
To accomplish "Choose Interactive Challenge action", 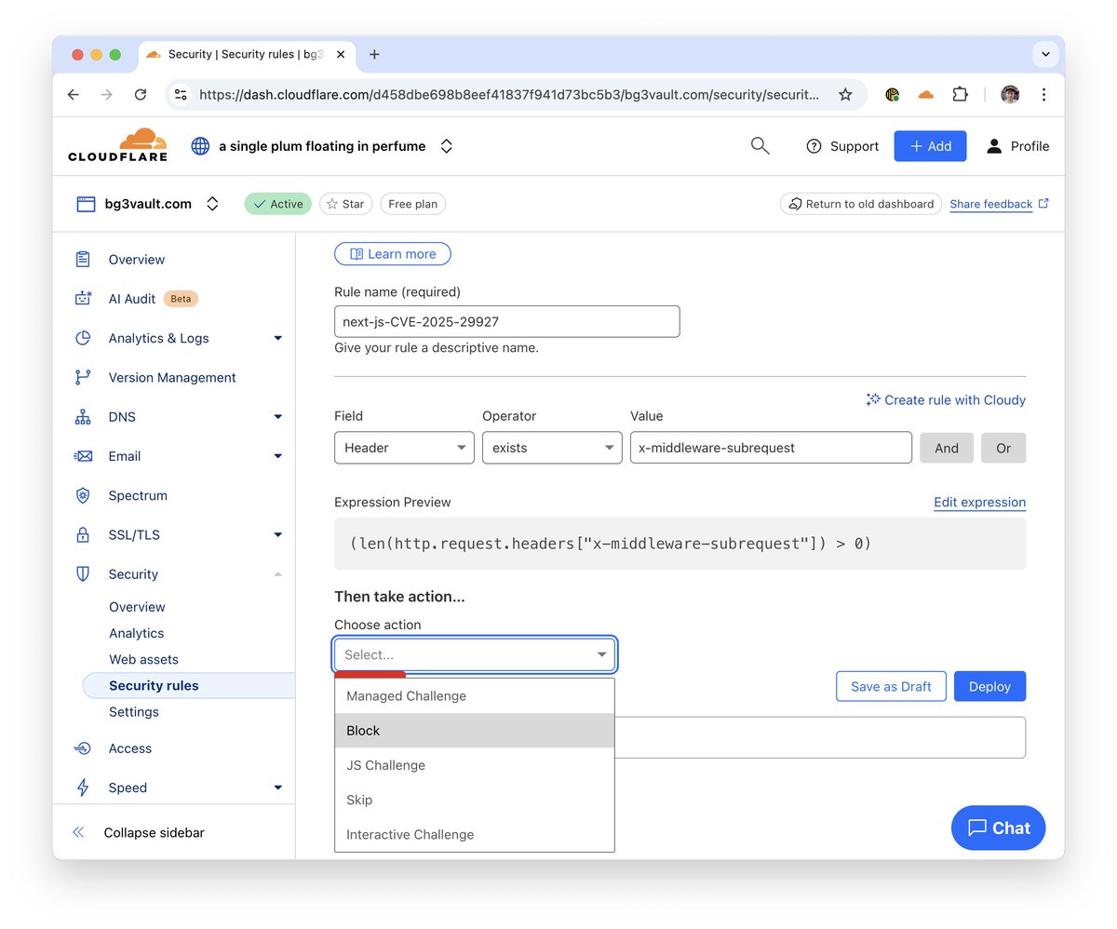I will pyautogui.click(x=475, y=834).
